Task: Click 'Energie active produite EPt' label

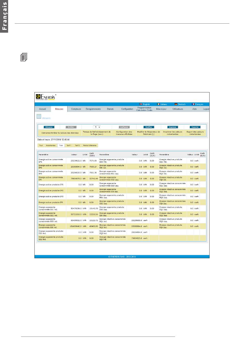Action: 51,203
